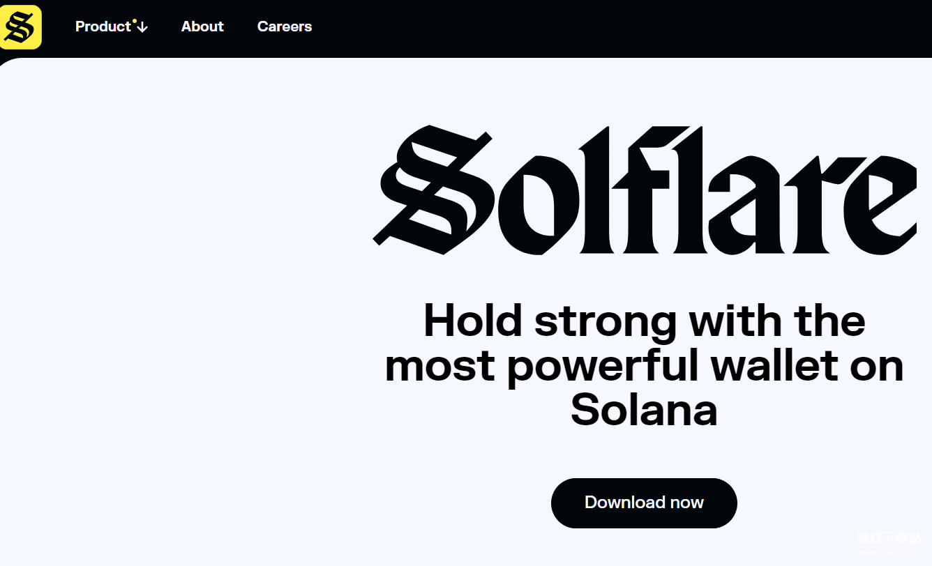The image size is (932, 566).
Task: Click the word powerful in the headline
Action: 602,366
